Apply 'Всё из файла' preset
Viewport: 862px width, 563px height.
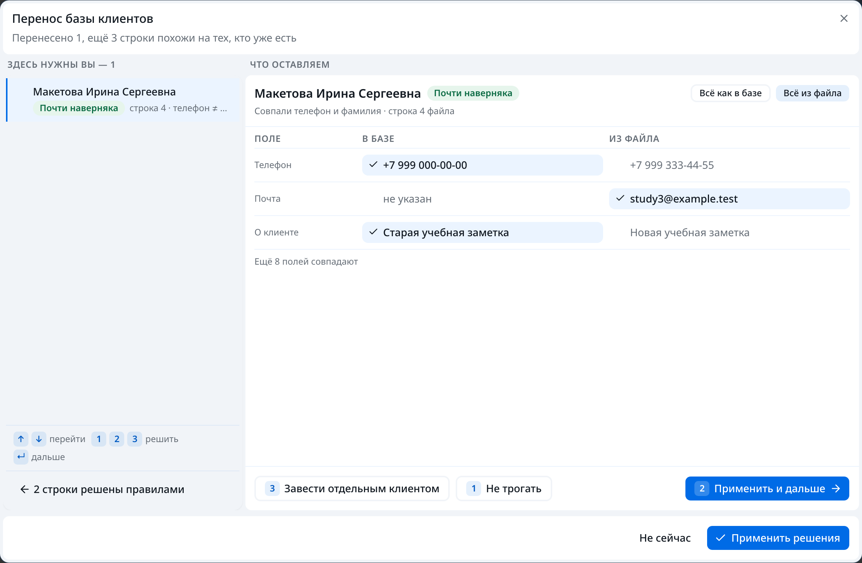tap(812, 93)
